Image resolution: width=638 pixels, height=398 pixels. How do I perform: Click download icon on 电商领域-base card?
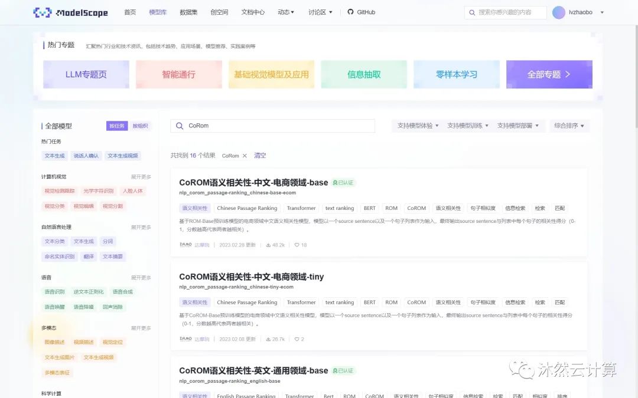(269, 245)
